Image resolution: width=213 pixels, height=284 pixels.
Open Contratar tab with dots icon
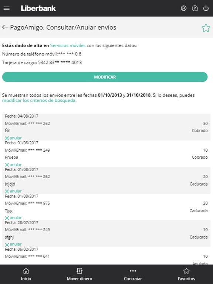pyautogui.click(x=133, y=274)
